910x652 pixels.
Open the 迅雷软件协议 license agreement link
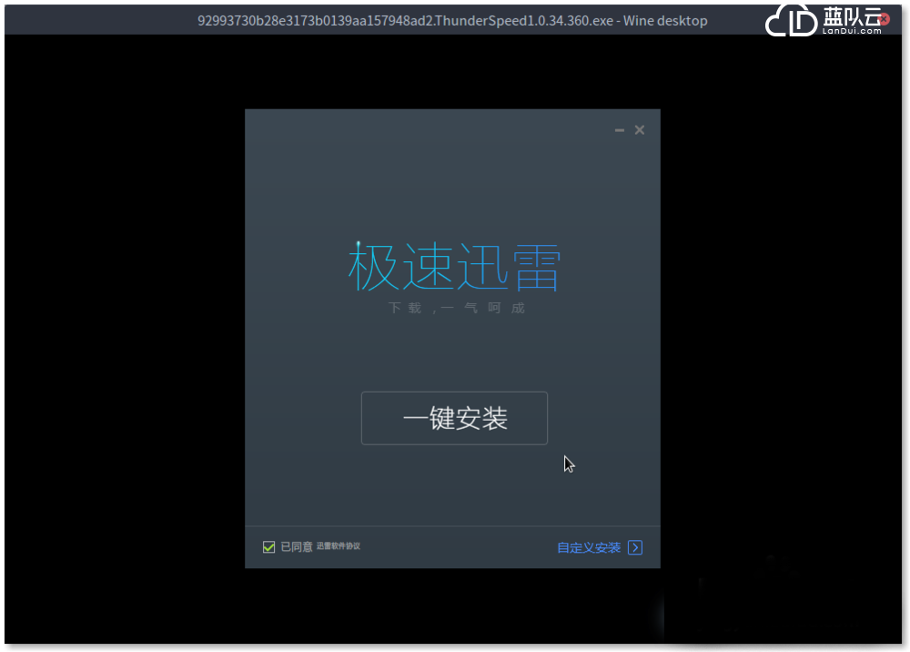tap(338, 545)
